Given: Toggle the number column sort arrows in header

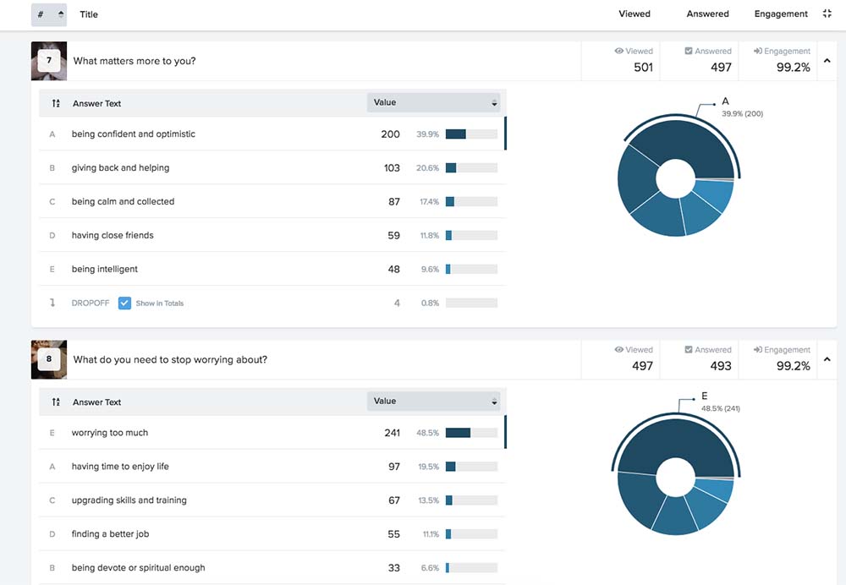Looking at the screenshot, I should (60, 14).
